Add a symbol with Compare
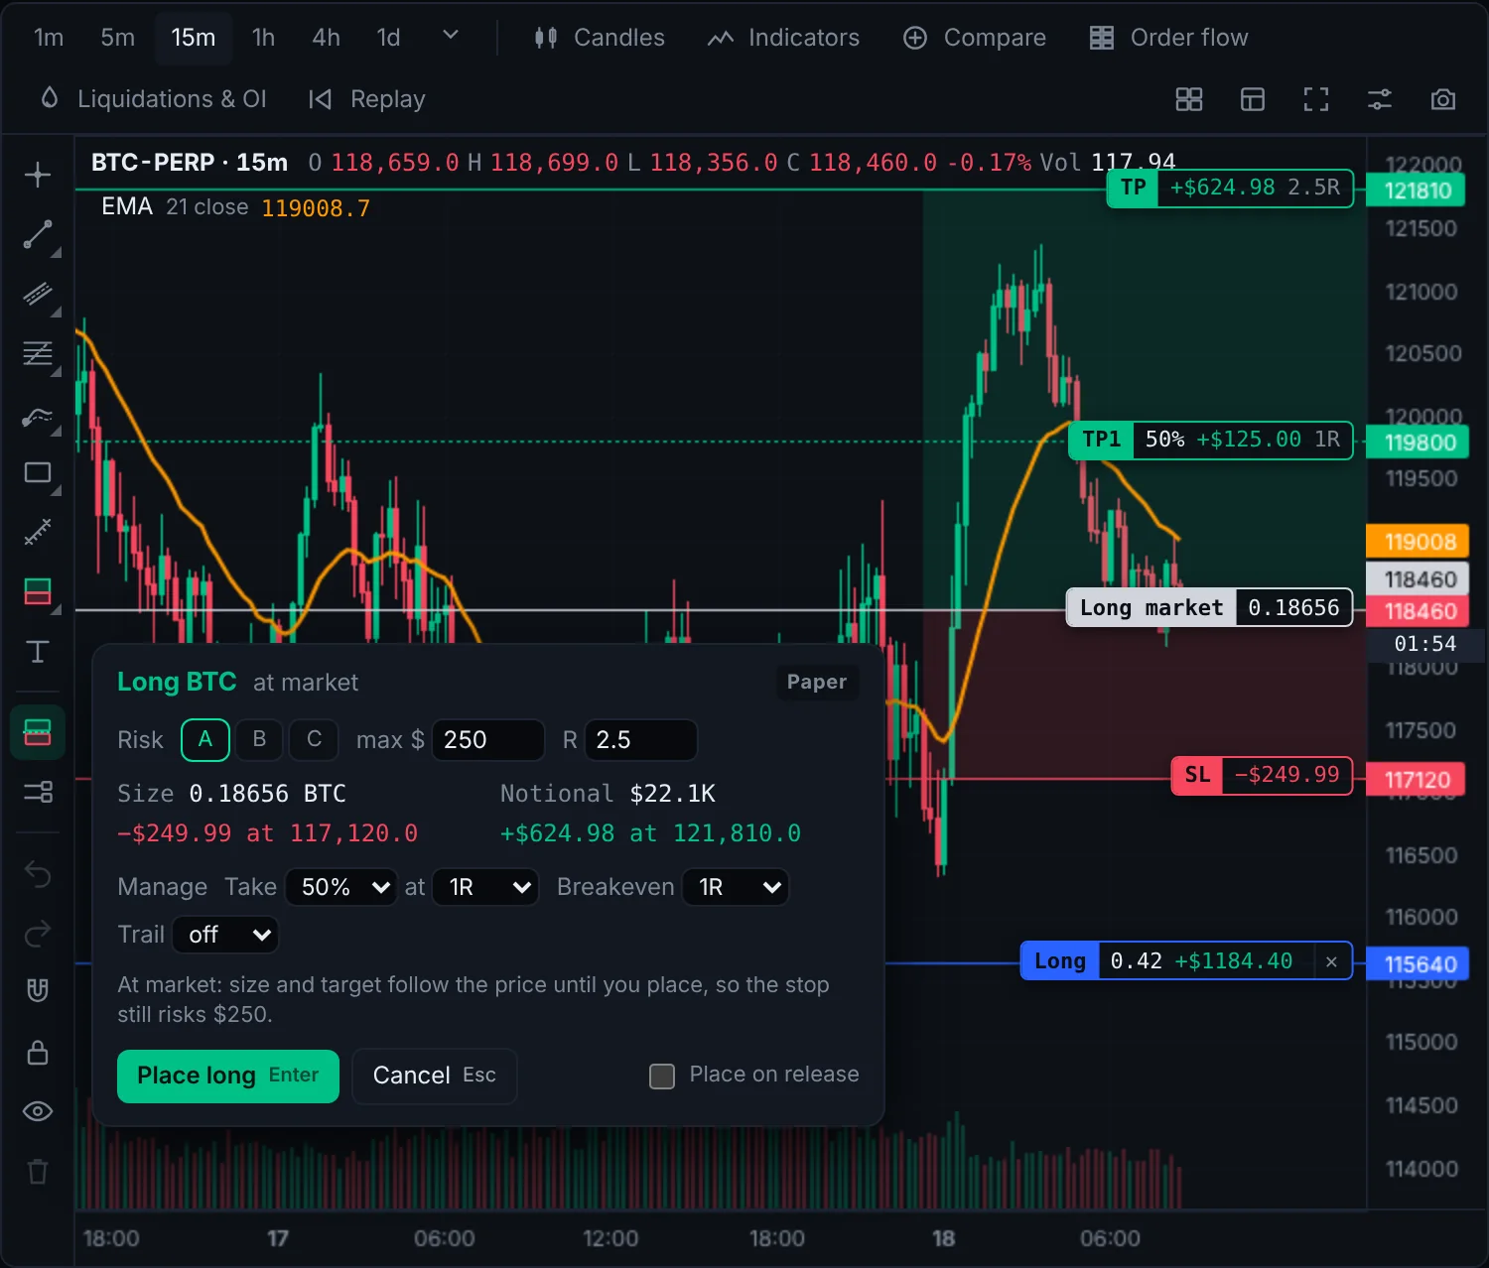This screenshot has height=1268, width=1489. coord(975,38)
